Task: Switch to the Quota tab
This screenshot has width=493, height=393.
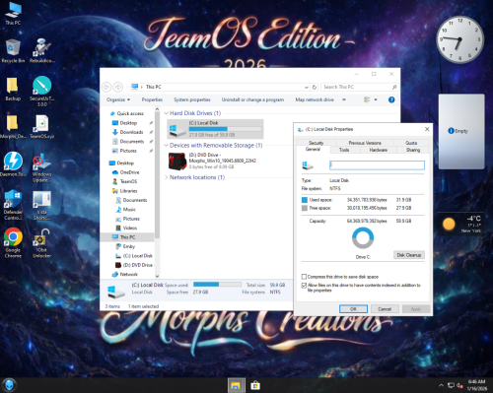Action: click(411, 143)
